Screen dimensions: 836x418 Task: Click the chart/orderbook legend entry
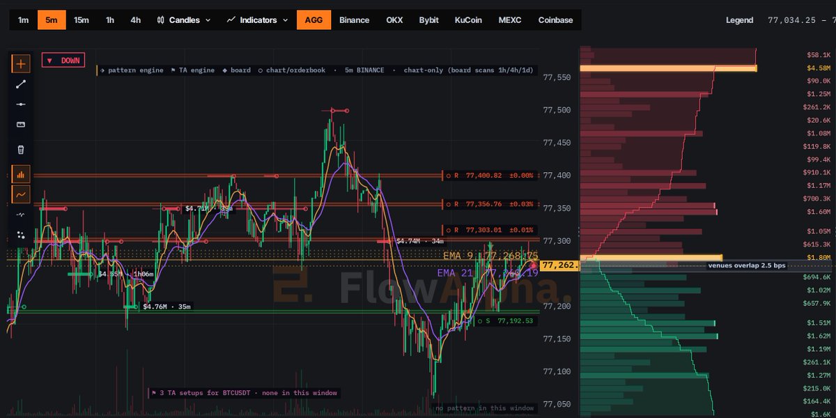click(x=291, y=70)
